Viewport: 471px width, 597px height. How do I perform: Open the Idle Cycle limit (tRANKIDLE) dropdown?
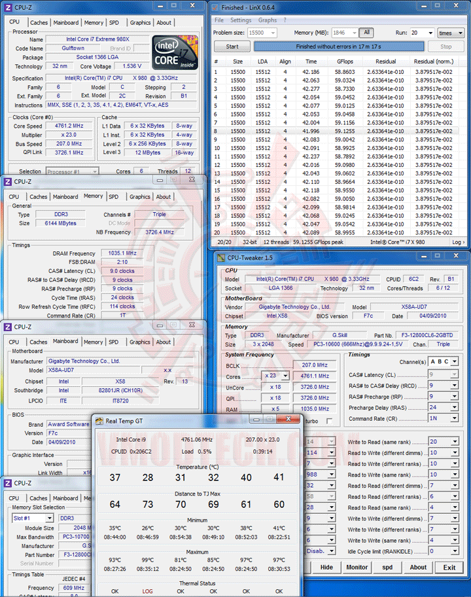454,551
